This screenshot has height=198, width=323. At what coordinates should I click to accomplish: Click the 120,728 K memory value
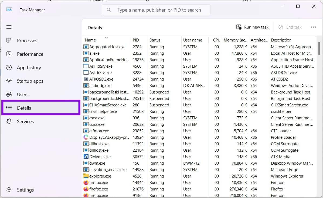[238, 176]
